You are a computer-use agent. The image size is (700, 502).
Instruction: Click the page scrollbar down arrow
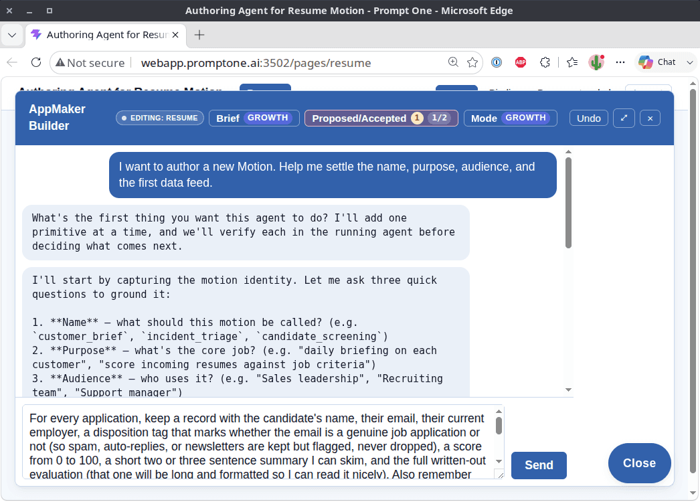pos(693,493)
